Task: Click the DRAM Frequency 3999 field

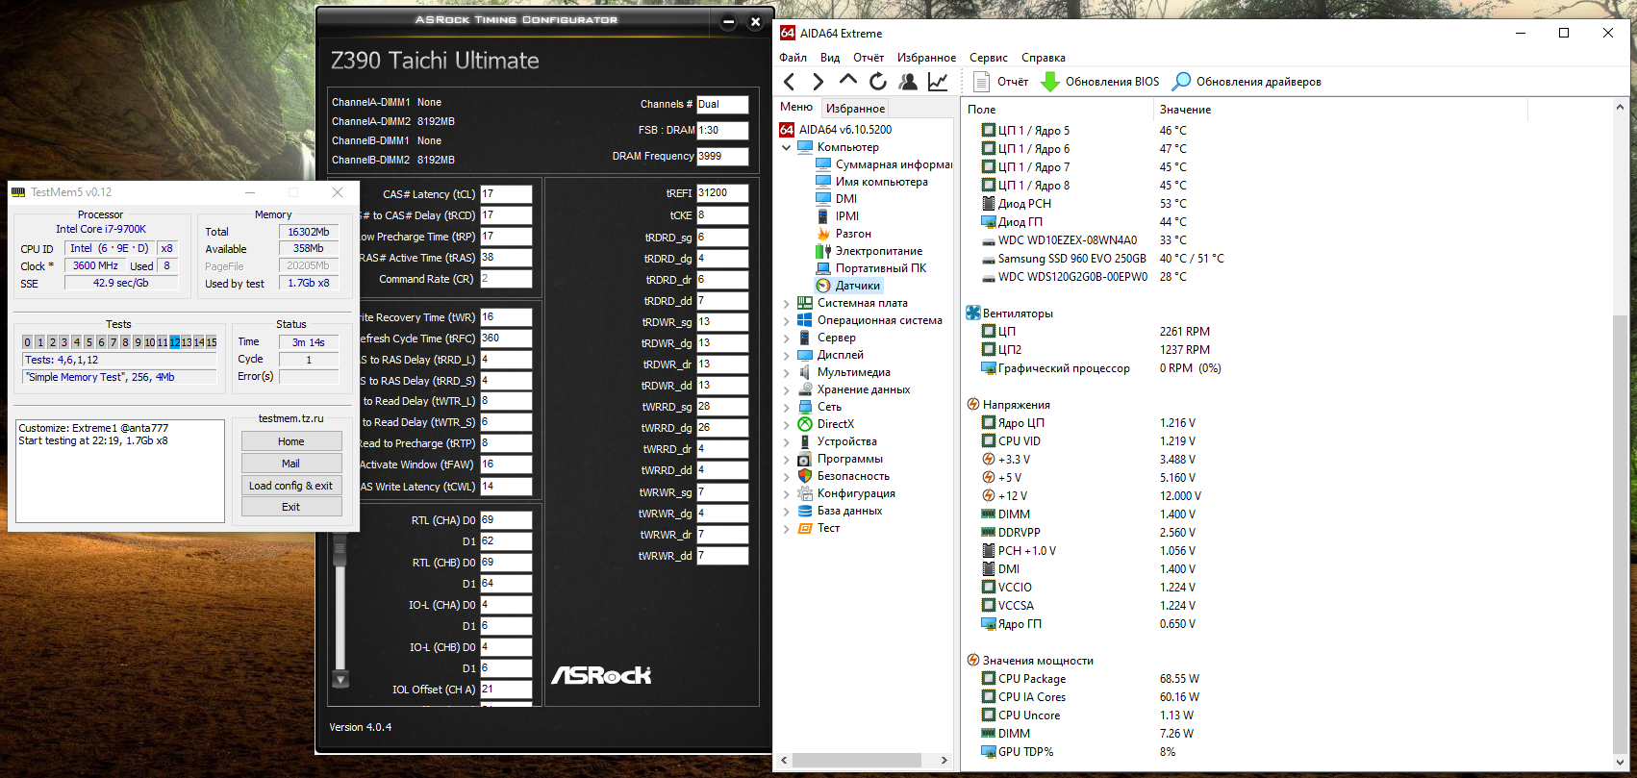Action: coord(722,156)
